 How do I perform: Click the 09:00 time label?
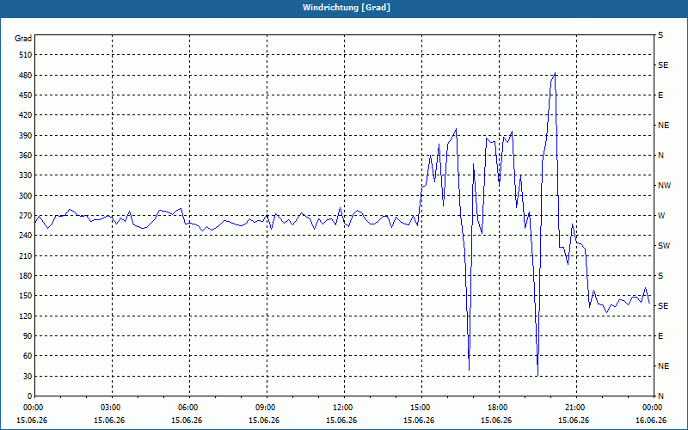pos(264,408)
